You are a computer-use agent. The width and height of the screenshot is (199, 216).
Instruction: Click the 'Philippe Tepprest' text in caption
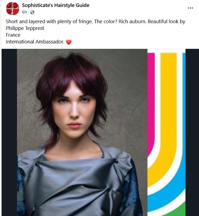pyautogui.click(x=25, y=28)
